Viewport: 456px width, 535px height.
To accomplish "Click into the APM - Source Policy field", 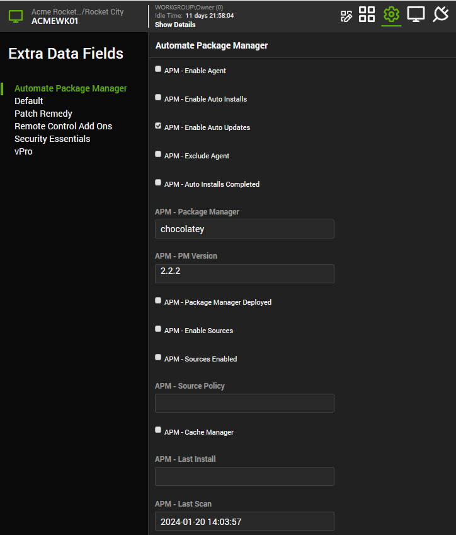I will [244, 403].
